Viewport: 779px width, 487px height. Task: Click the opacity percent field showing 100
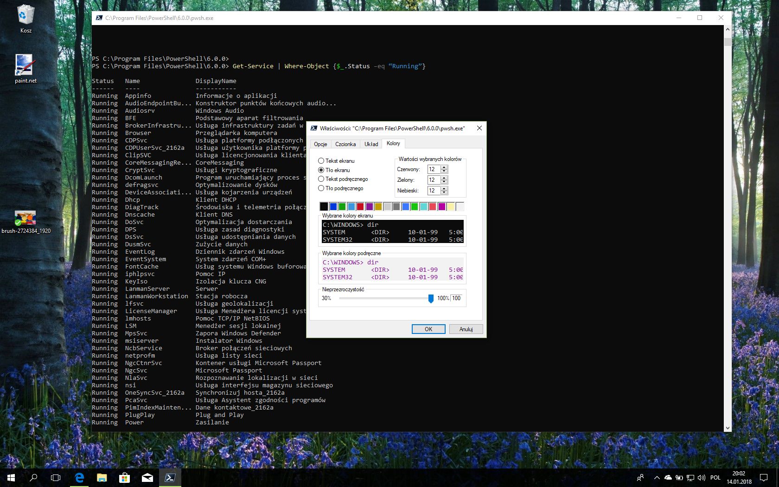tap(457, 298)
